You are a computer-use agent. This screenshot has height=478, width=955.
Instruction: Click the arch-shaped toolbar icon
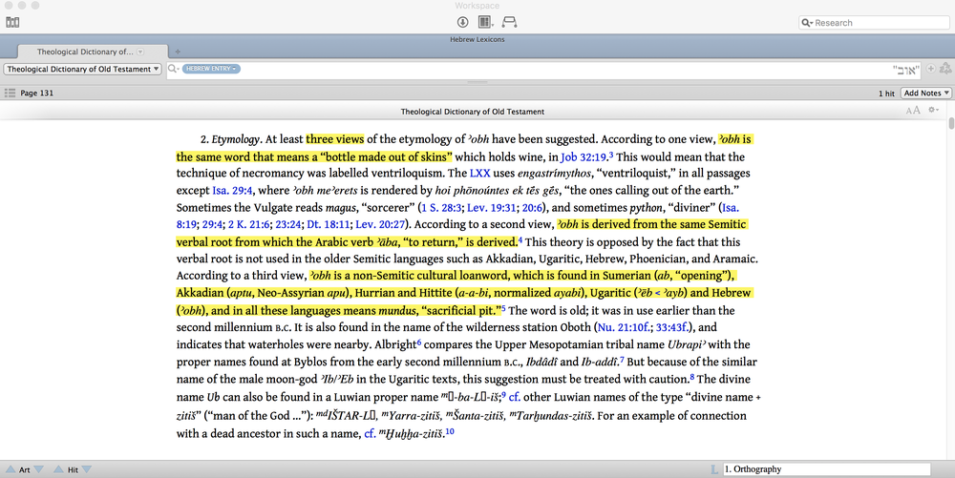(x=509, y=22)
